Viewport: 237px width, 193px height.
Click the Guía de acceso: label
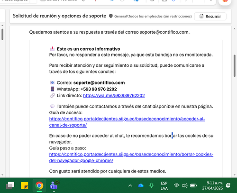(66, 113)
